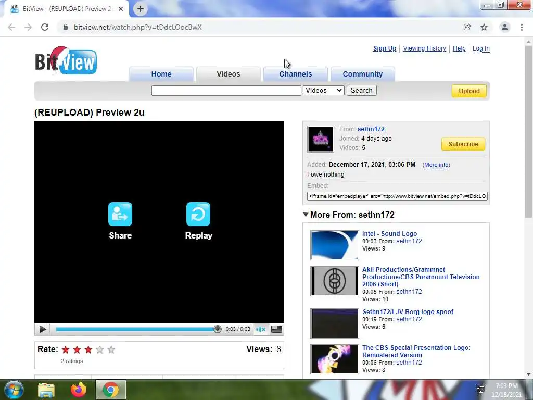Open the Help link
The height and width of the screenshot is (400, 533).
coord(459,48)
